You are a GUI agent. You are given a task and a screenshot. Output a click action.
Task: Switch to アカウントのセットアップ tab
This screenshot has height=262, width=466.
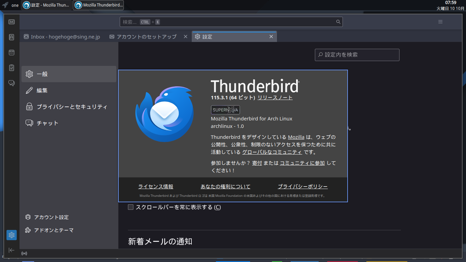tap(148, 37)
